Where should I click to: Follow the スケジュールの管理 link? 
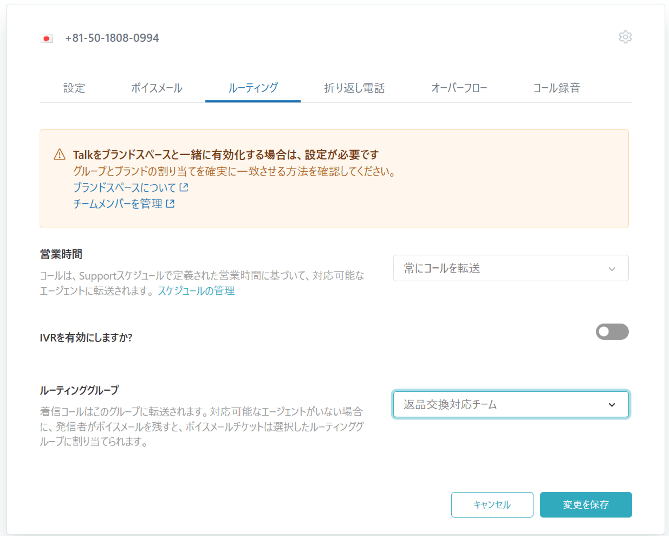point(196,291)
